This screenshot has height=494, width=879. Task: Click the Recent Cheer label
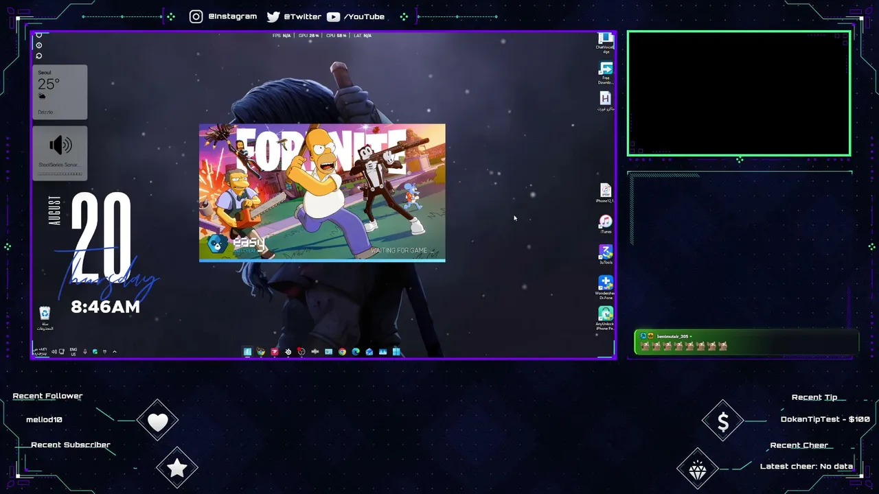[799, 445]
